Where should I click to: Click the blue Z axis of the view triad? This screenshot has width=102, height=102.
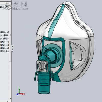[x=18, y=94]
